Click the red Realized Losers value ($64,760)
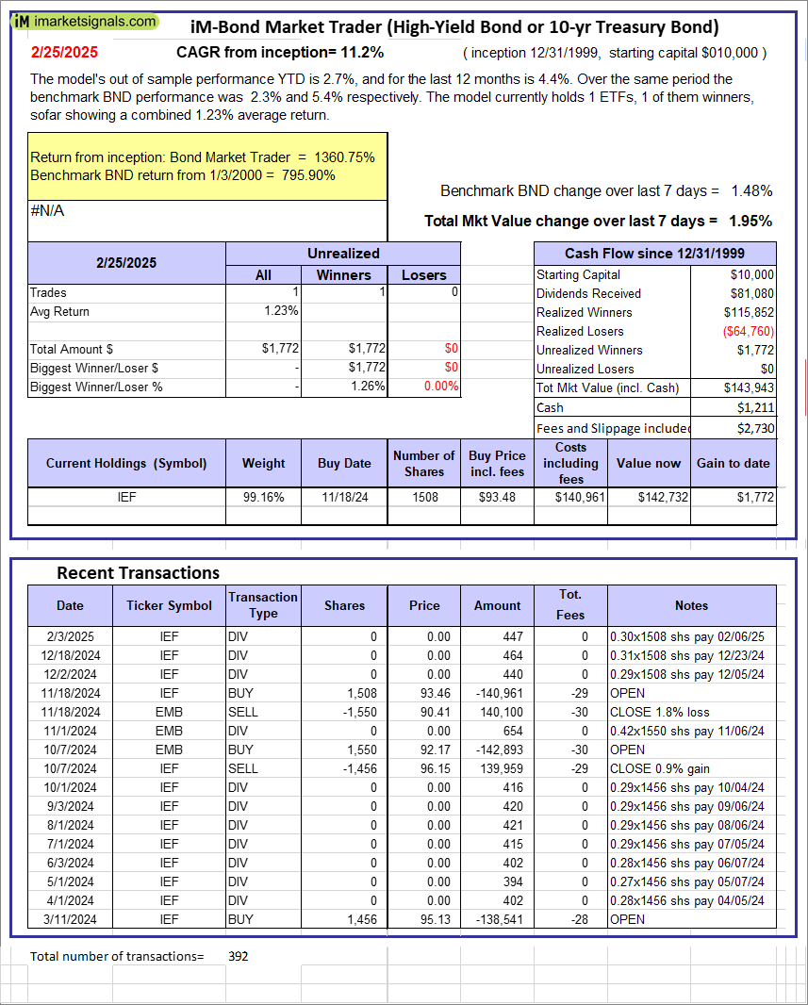The width and height of the screenshot is (808, 1005). point(748,331)
